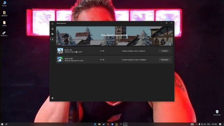The width and height of the screenshot is (224, 126).
Task: Click the 61 GB size text
Action: pyautogui.click(x=102, y=60)
